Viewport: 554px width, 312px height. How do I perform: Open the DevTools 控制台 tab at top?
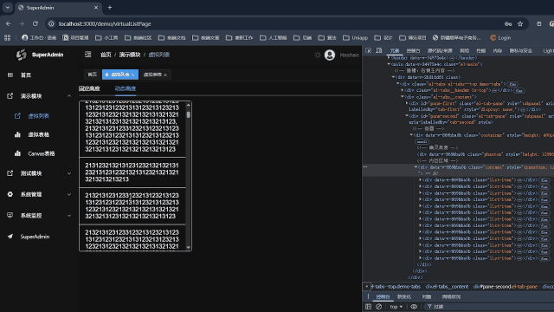413,50
